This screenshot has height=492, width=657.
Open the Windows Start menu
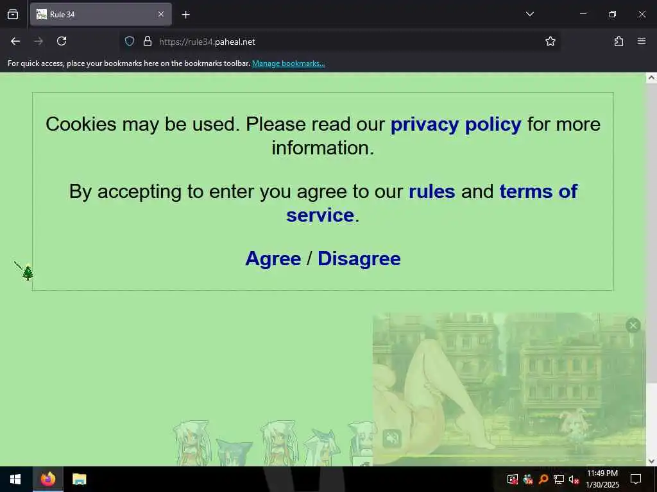pos(15,479)
